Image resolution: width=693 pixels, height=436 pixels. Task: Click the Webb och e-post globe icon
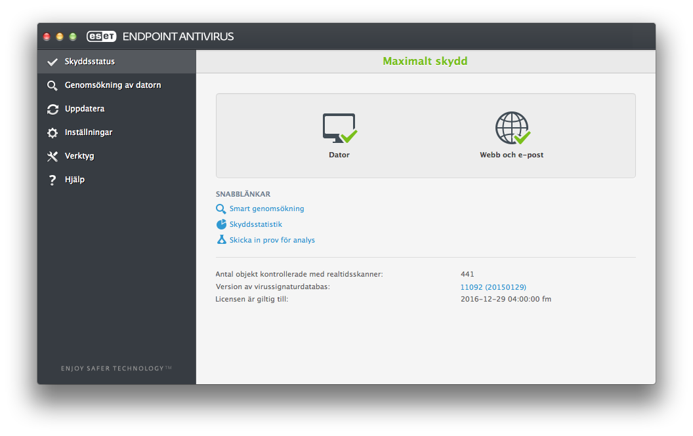coord(513,128)
